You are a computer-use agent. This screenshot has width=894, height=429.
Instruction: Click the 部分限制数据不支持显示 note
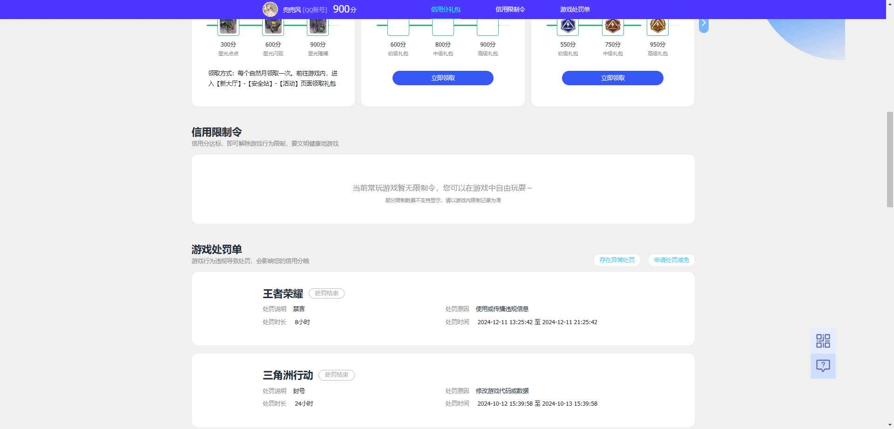click(x=443, y=200)
